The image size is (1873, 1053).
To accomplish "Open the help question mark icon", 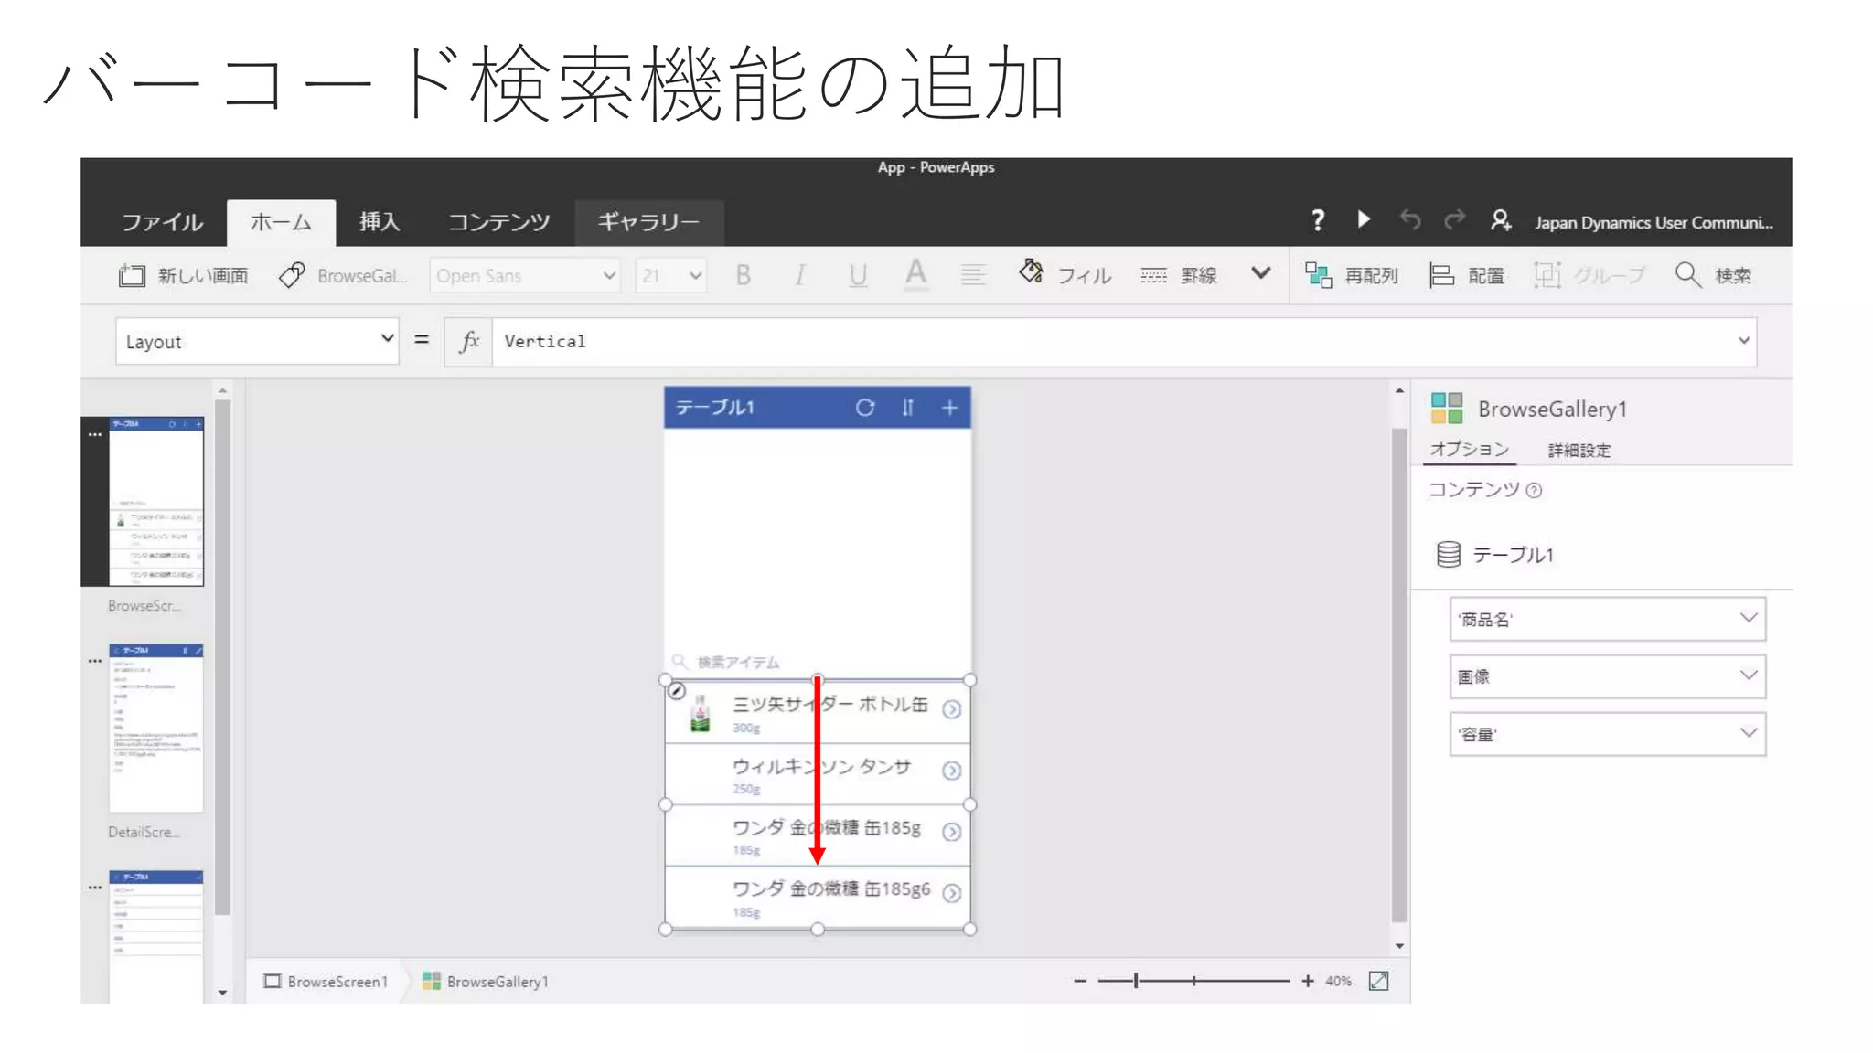I will tap(1317, 220).
